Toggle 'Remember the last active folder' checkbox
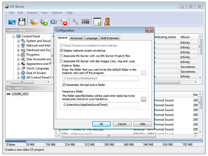 click(x=64, y=85)
